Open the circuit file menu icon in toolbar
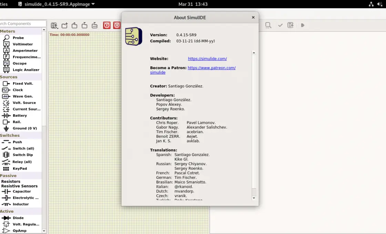The image size is (386, 234). 54,25
